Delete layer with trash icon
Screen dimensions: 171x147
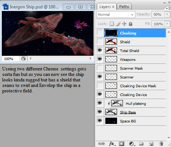[x=161, y=144]
